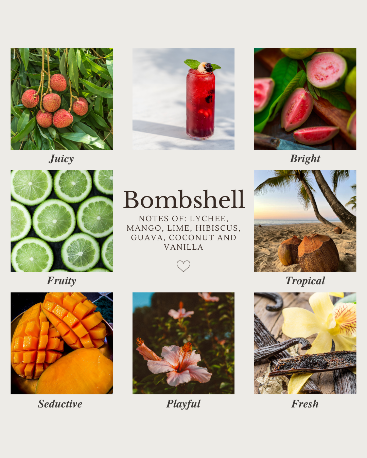Click the Fruity caption
Screen dimensions: 367x458
(62, 281)
